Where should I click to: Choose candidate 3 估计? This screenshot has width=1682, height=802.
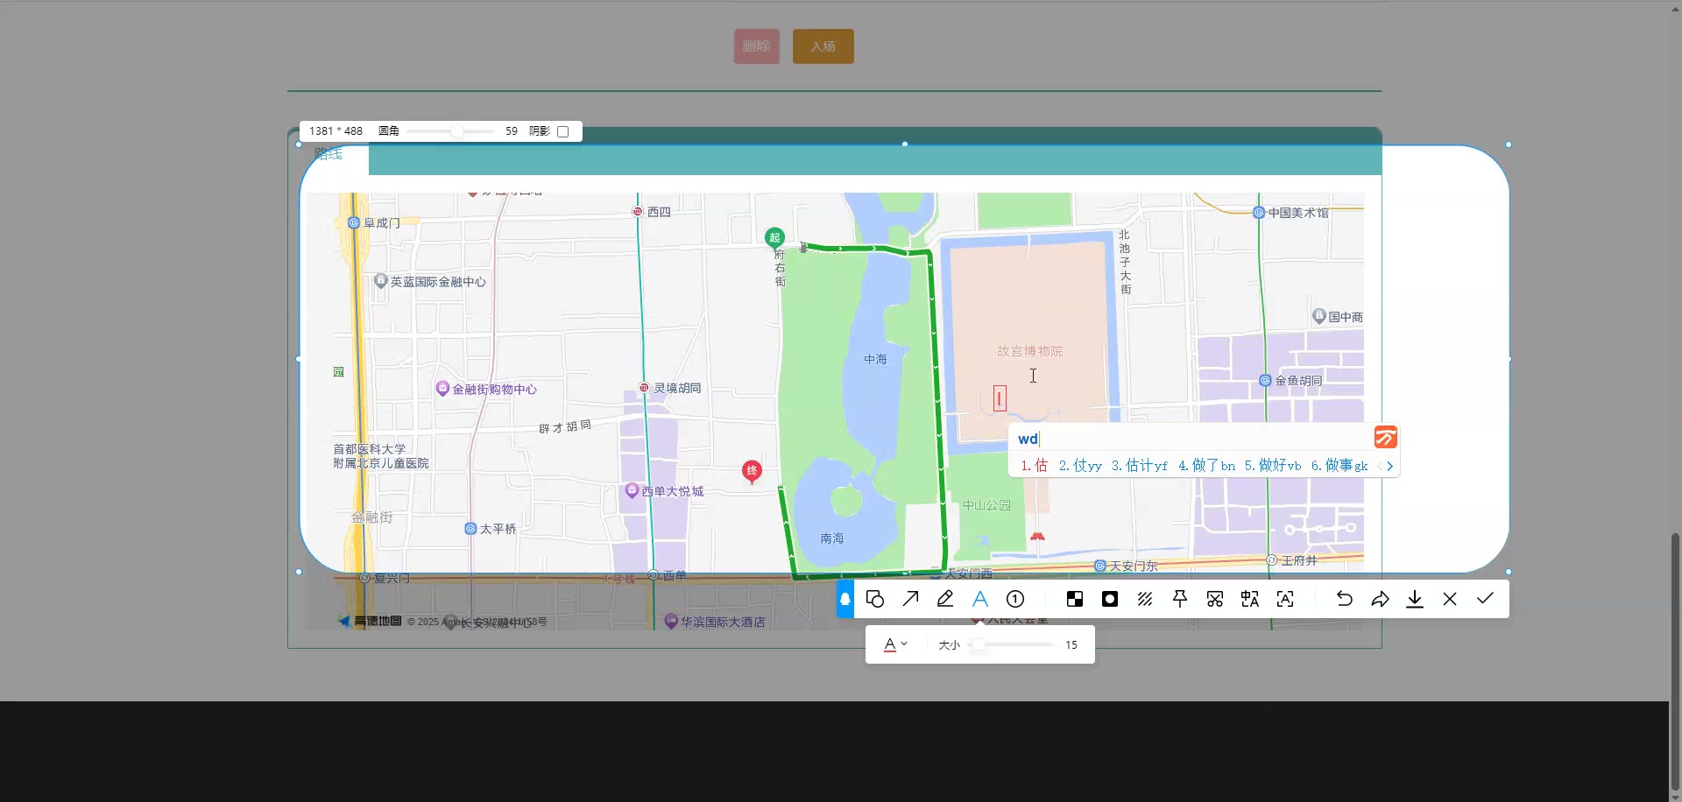click(1139, 466)
